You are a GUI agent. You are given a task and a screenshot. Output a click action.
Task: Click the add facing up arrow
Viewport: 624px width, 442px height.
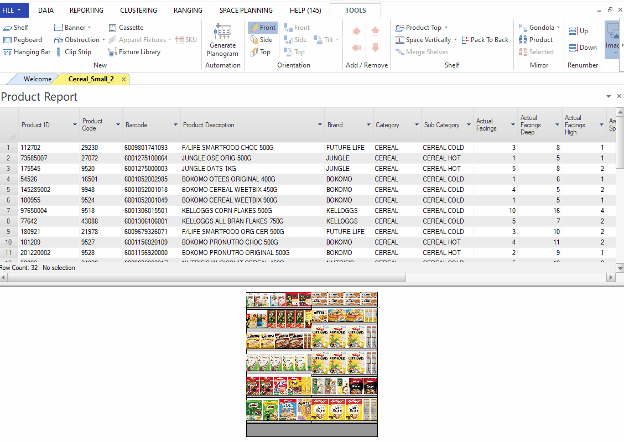375,31
